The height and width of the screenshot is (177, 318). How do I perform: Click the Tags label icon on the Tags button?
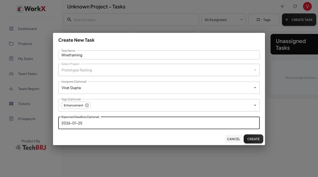258,19
